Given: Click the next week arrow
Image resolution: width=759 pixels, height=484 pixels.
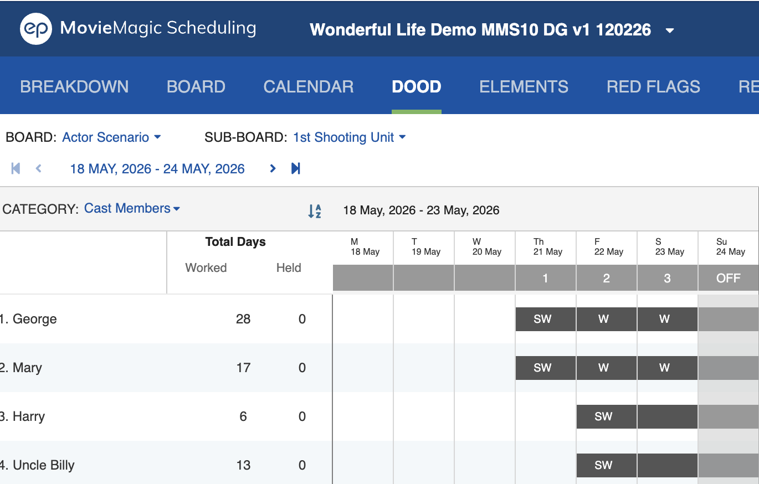Looking at the screenshot, I should point(273,168).
